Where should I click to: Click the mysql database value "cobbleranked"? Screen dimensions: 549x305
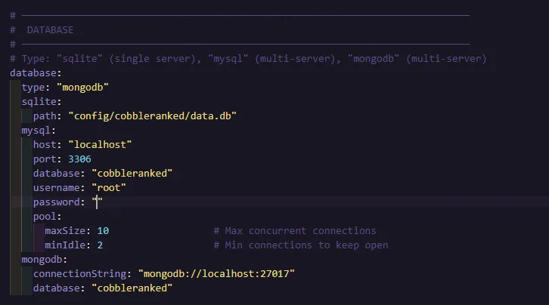[132, 174]
